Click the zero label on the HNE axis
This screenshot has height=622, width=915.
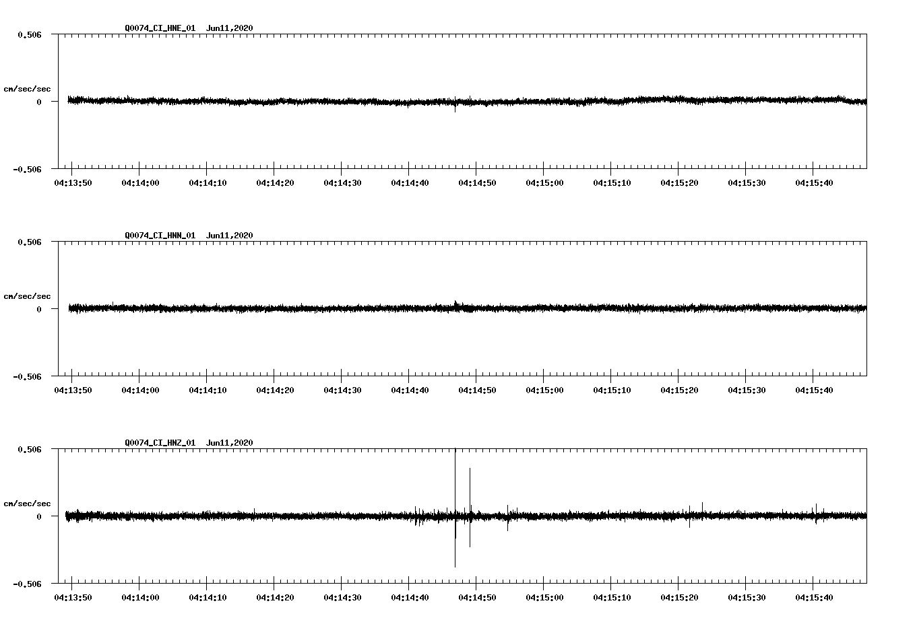39,102
